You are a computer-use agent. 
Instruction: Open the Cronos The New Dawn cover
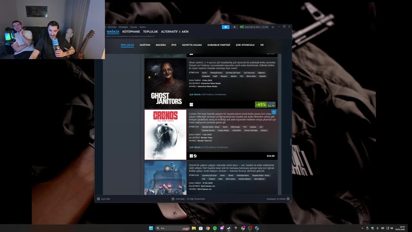coord(165,135)
